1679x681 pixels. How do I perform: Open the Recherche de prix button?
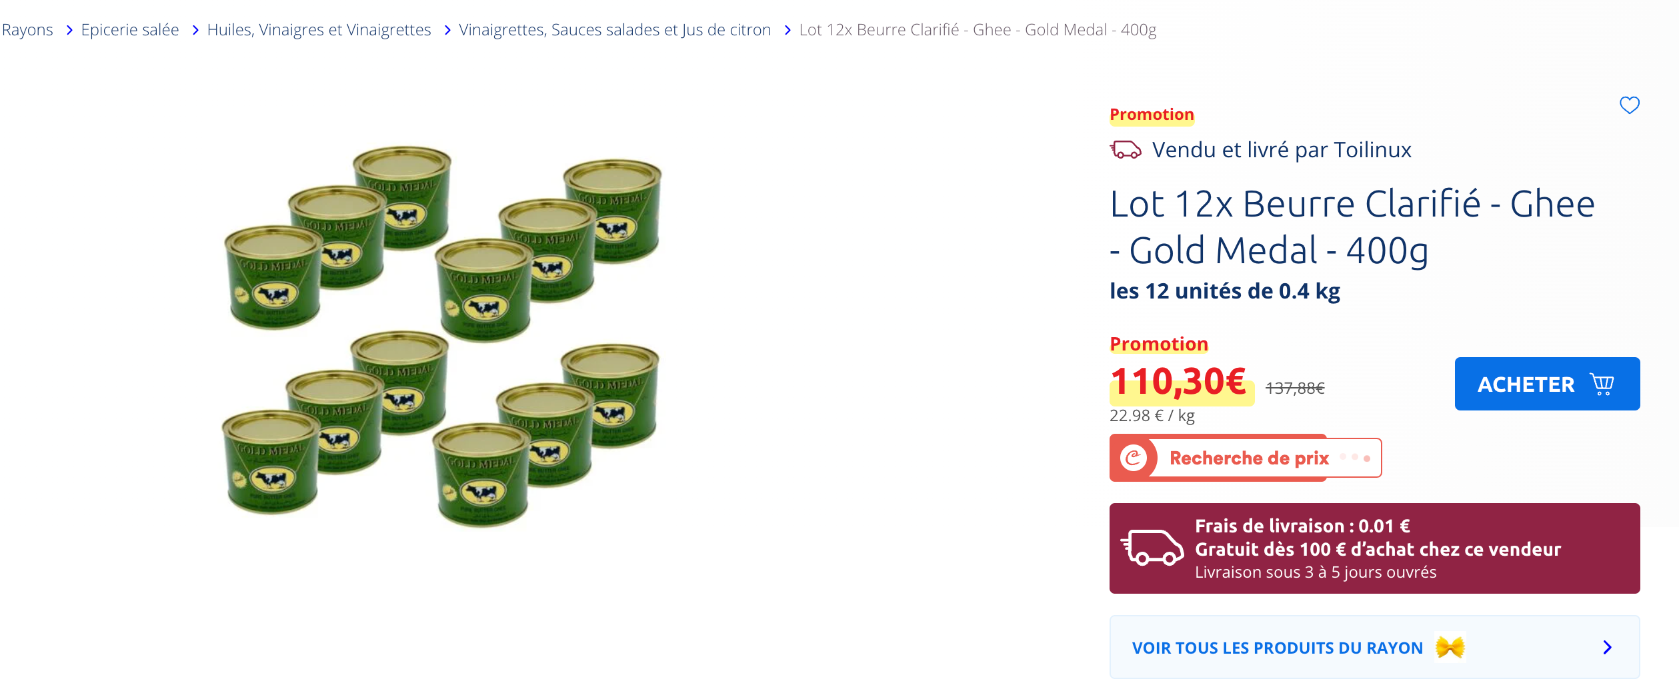click(x=1245, y=458)
